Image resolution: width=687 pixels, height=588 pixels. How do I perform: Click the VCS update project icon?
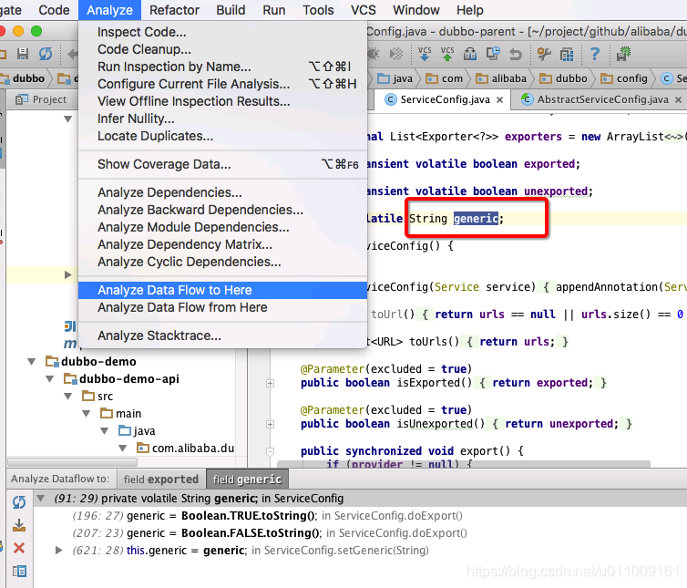pos(424,54)
